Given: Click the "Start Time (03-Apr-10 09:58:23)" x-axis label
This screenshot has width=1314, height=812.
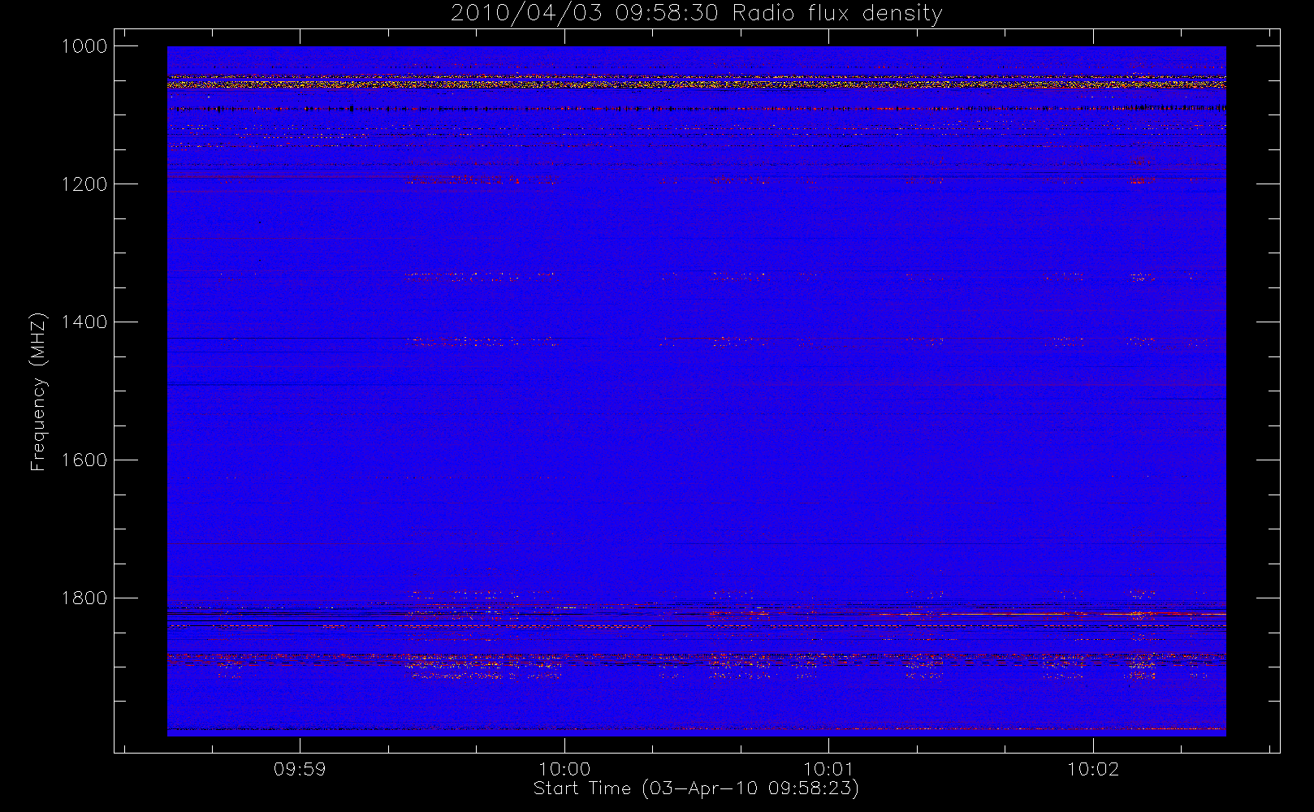Looking at the screenshot, I should point(696,788).
